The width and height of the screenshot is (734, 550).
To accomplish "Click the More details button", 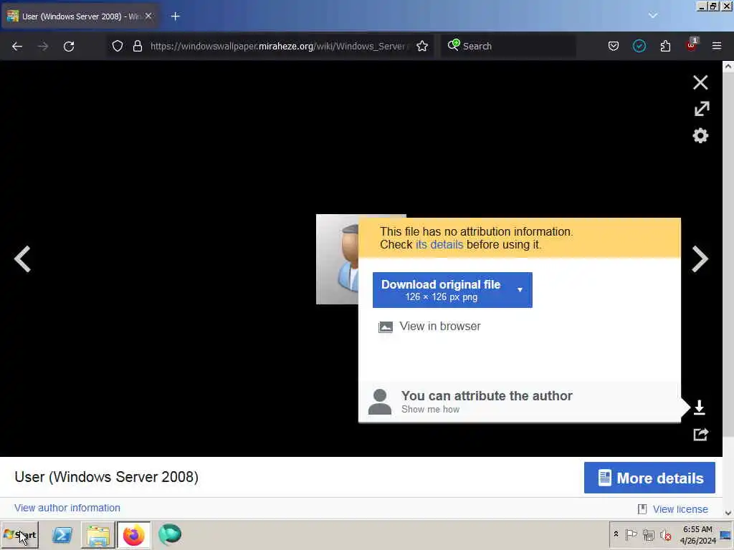I will tap(649, 478).
